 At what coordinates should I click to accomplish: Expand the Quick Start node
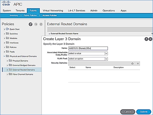click(x=4, y=29)
